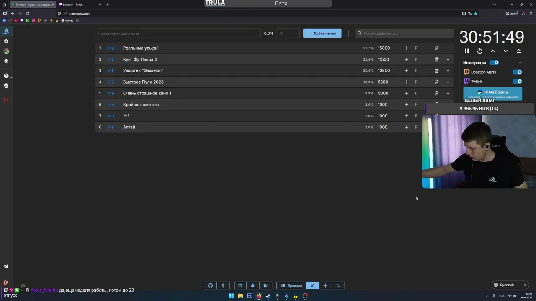Screen dimensions: 536x301
Task: Switch to the Servernyi - Twitch tab
Action: (x=80, y=5)
